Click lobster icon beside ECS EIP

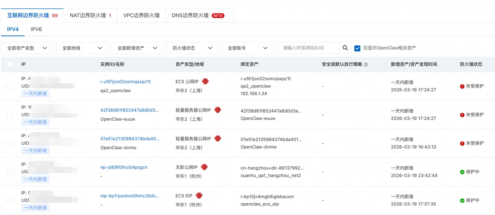199,196
